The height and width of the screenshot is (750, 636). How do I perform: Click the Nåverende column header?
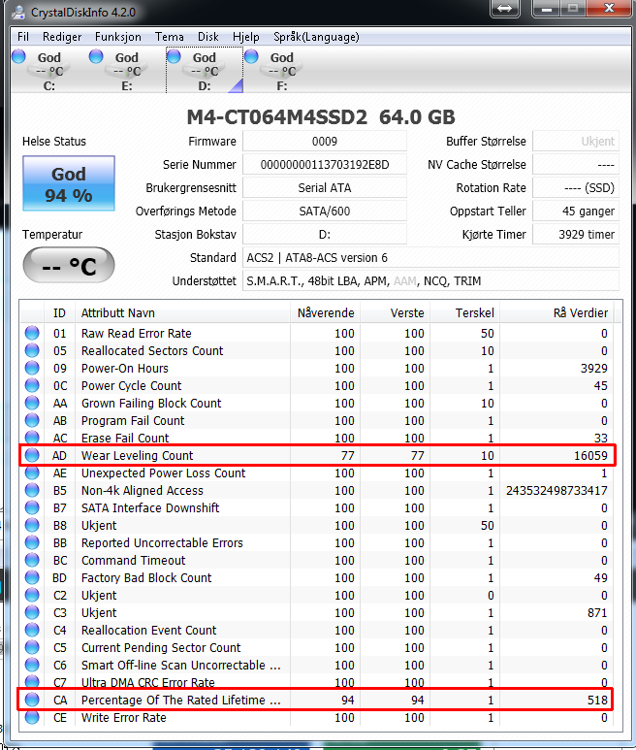(325, 312)
